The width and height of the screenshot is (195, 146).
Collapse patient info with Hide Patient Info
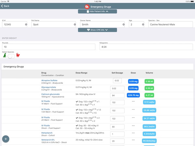coord(97,11)
